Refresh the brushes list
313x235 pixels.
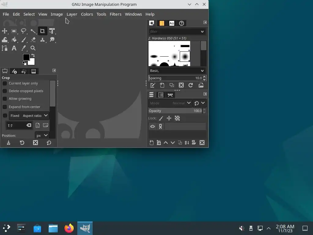click(x=191, y=85)
